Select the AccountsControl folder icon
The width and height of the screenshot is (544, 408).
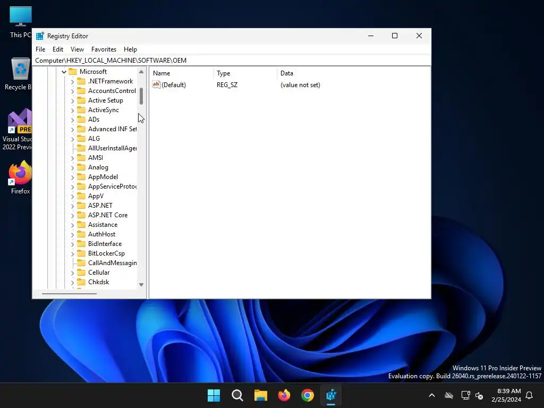pyautogui.click(x=81, y=90)
